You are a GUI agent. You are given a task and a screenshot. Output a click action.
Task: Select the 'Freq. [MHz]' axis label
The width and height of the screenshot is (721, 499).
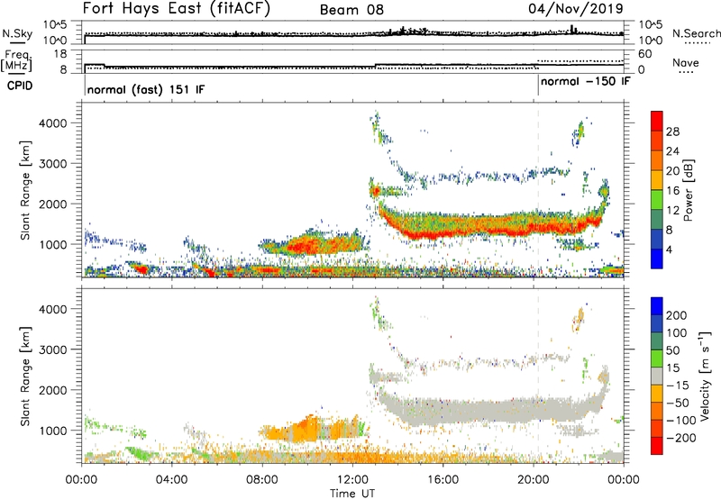(x=17, y=61)
